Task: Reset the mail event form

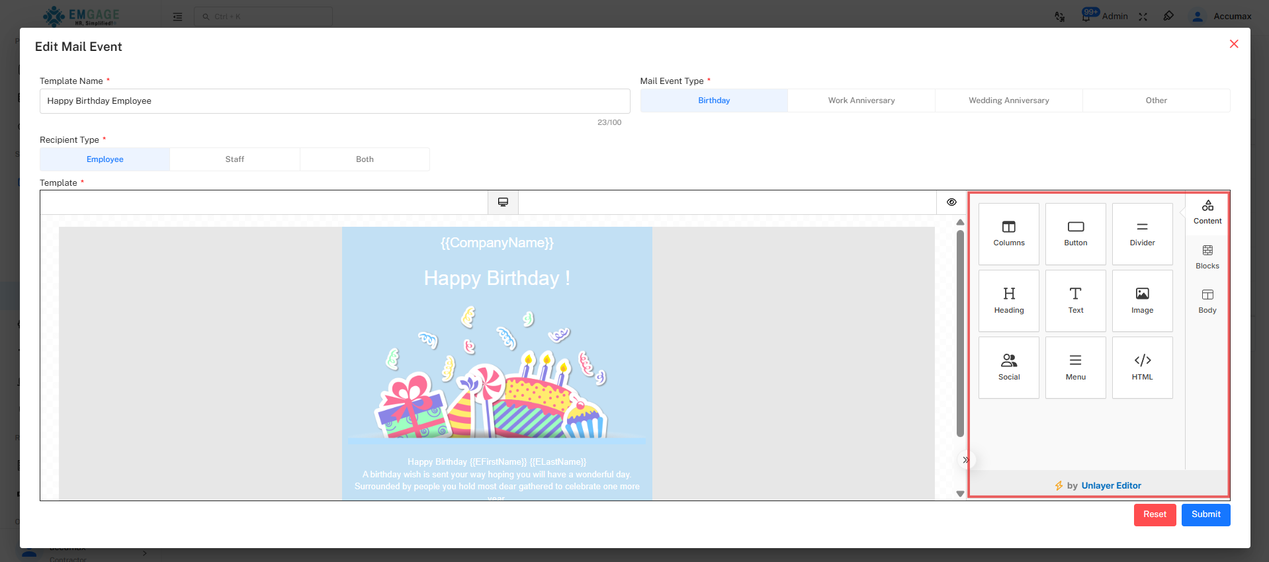Action: point(1155,514)
